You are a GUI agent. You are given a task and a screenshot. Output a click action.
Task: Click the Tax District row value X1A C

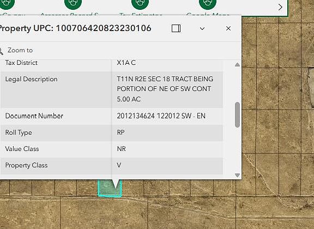(126, 63)
